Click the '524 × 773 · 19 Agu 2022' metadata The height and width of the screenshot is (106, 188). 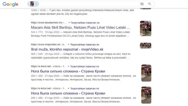[45, 32]
